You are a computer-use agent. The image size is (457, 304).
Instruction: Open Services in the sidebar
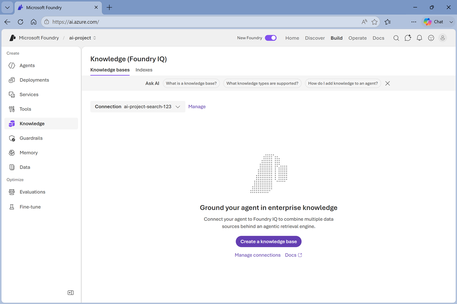pos(41,94)
